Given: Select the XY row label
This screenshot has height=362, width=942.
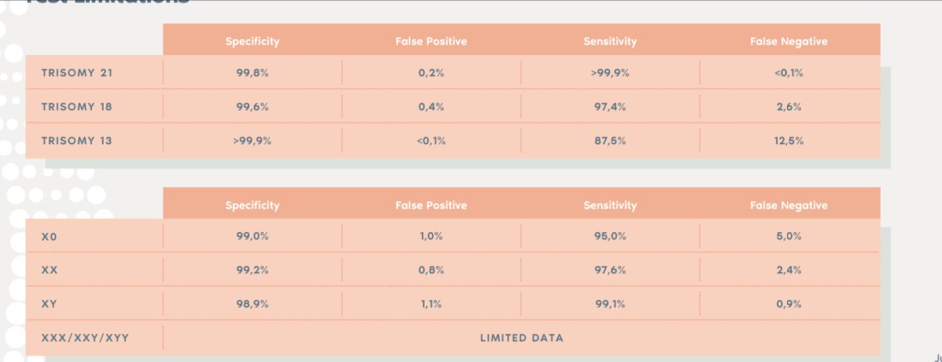Looking at the screenshot, I should click(x=49, y=304).
